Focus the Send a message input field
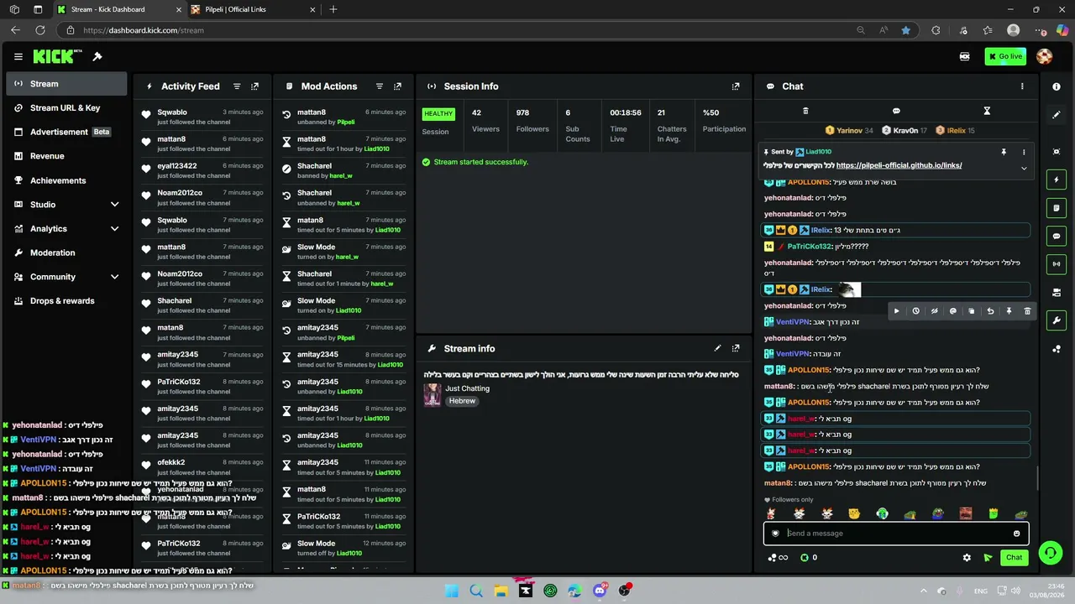 [895, 534]
